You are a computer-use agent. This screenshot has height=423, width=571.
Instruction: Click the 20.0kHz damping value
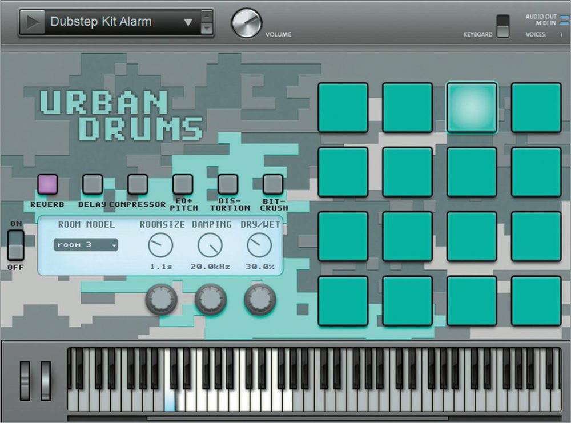(x=210, y=267)
